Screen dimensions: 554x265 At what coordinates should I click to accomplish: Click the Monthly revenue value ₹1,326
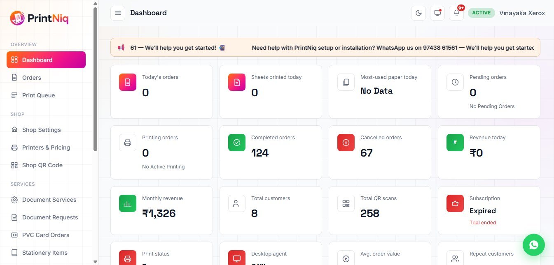(x=159, y=213)
